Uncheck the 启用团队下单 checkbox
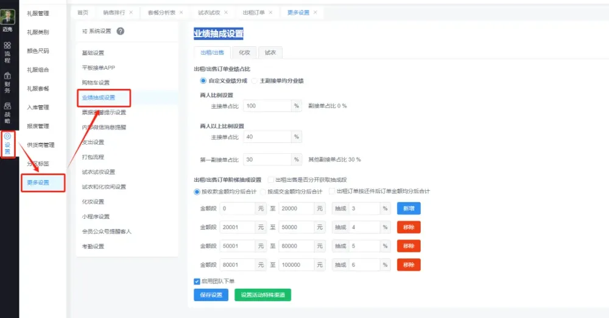 197,281
